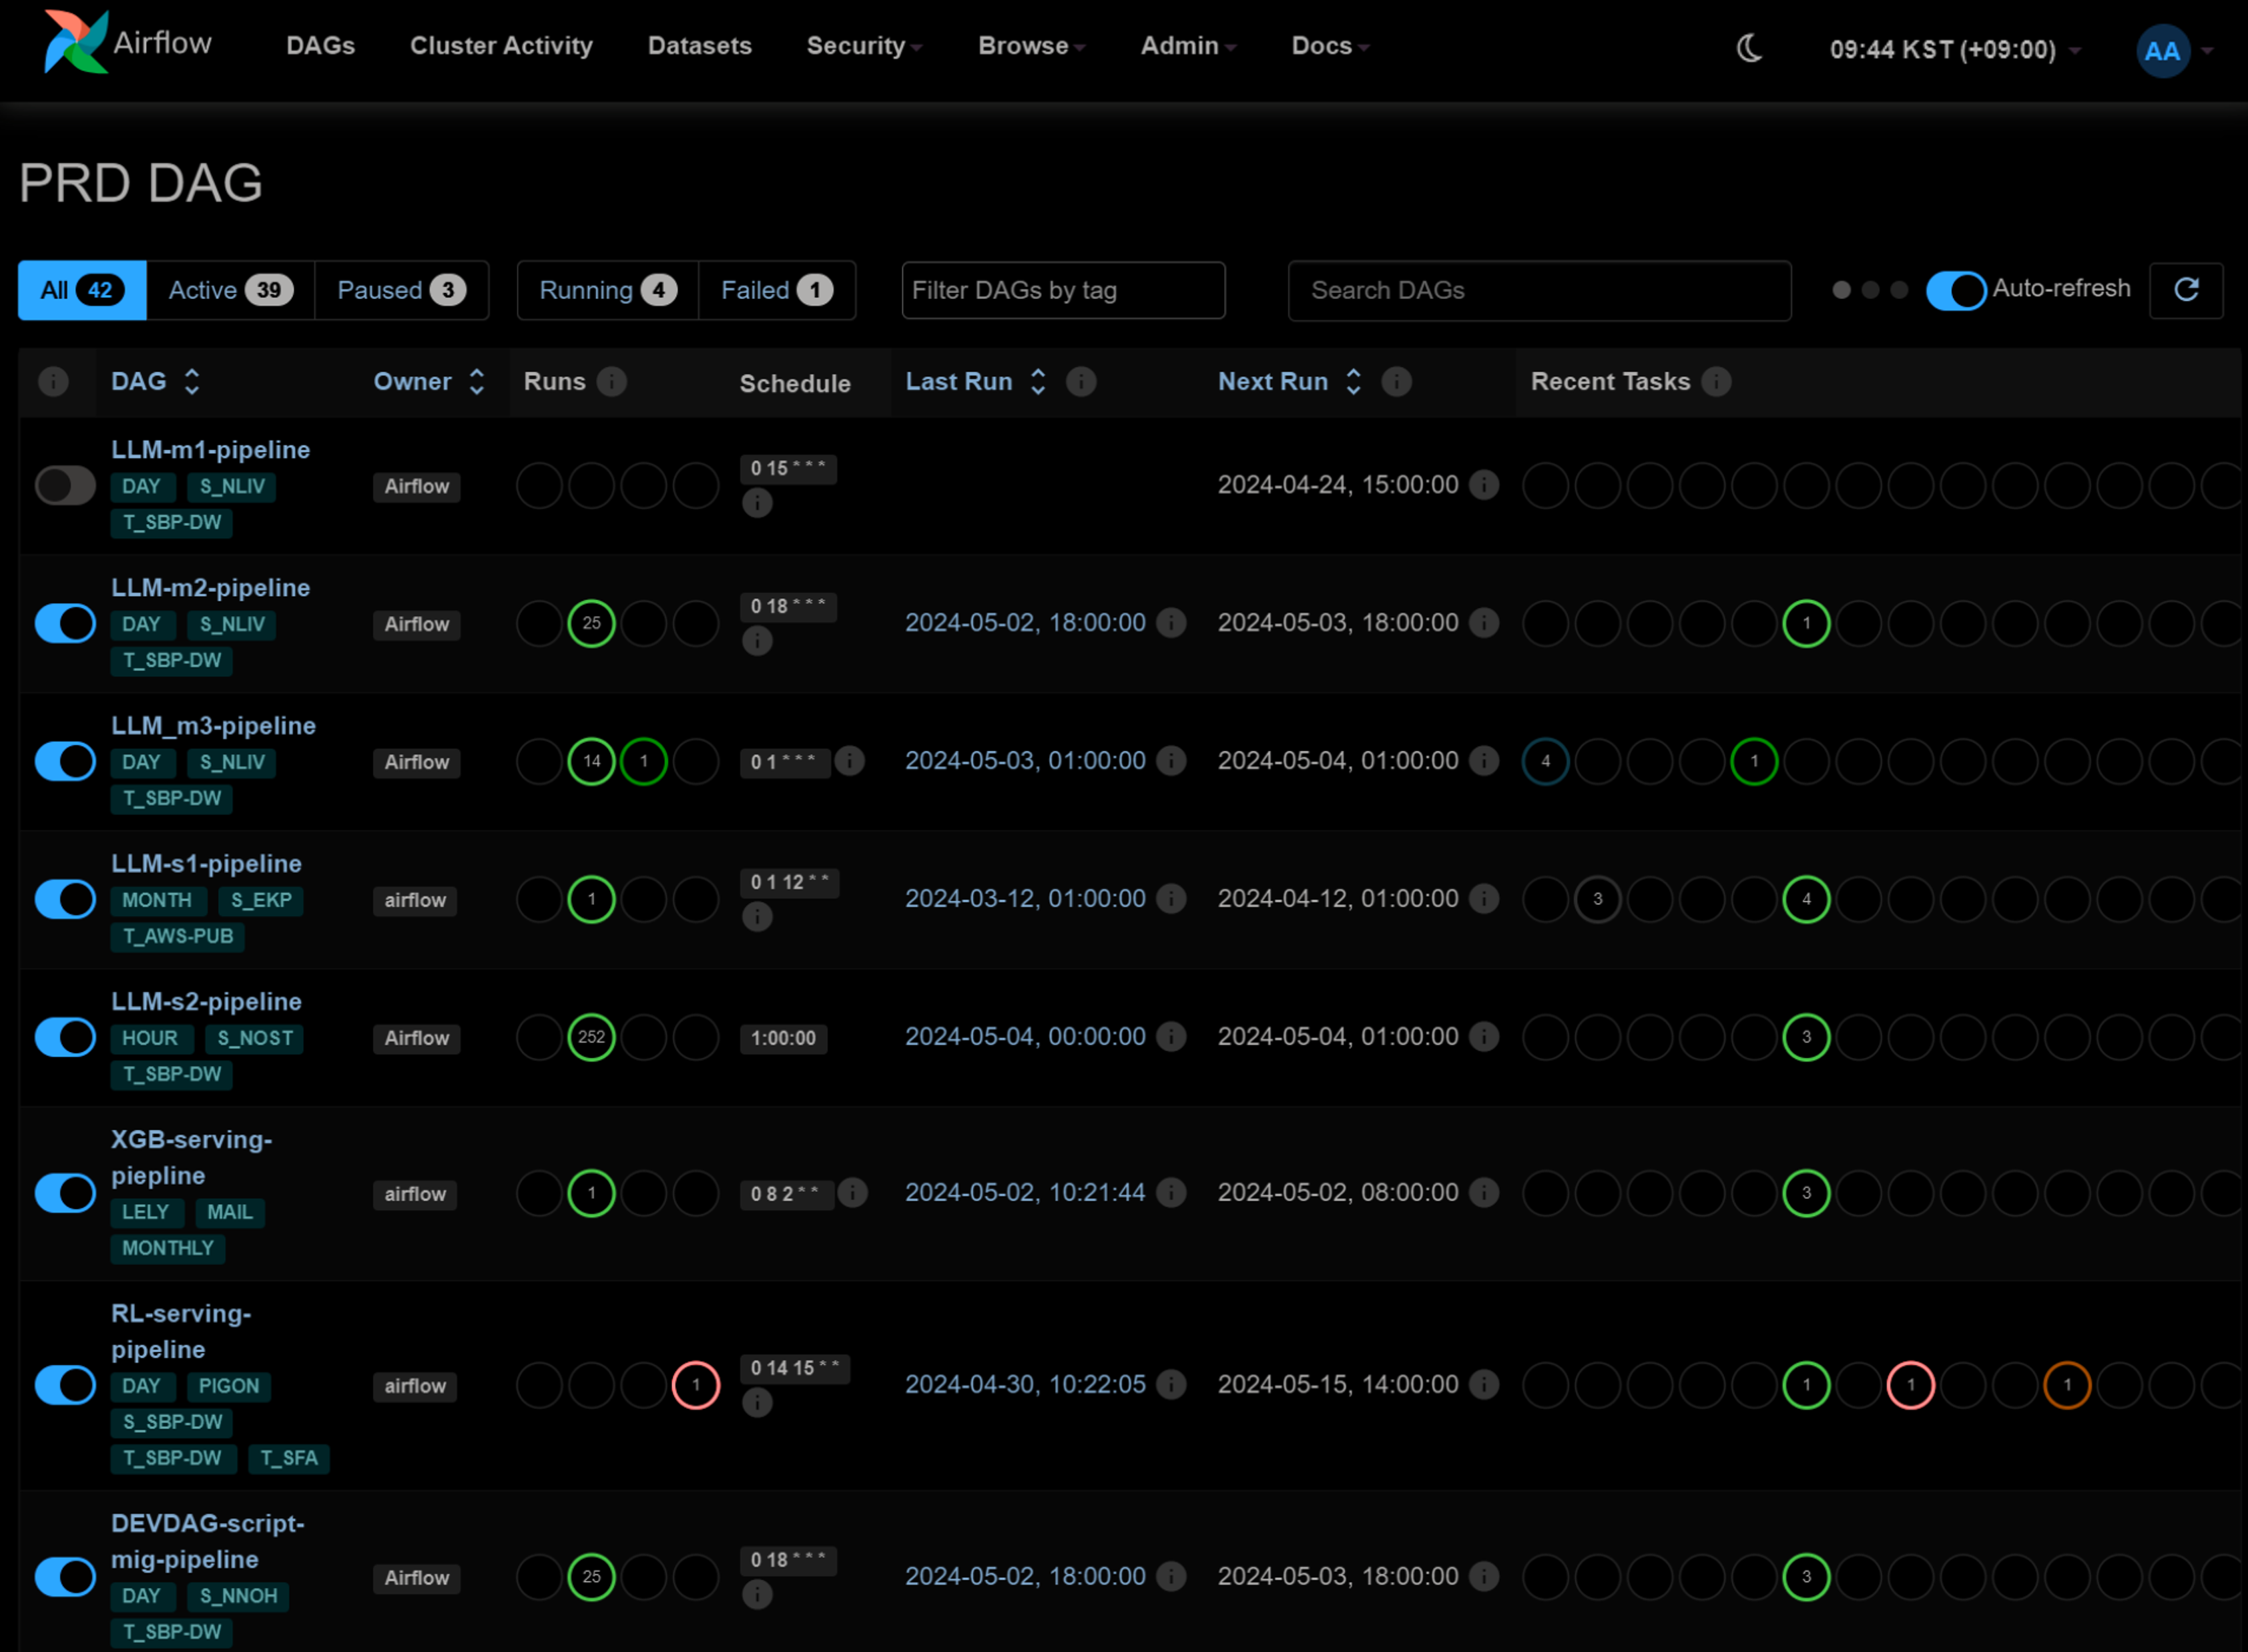
Task: Unpause the LLM-m1-pipeline DAG toggle
Action: tap(65, 486)
